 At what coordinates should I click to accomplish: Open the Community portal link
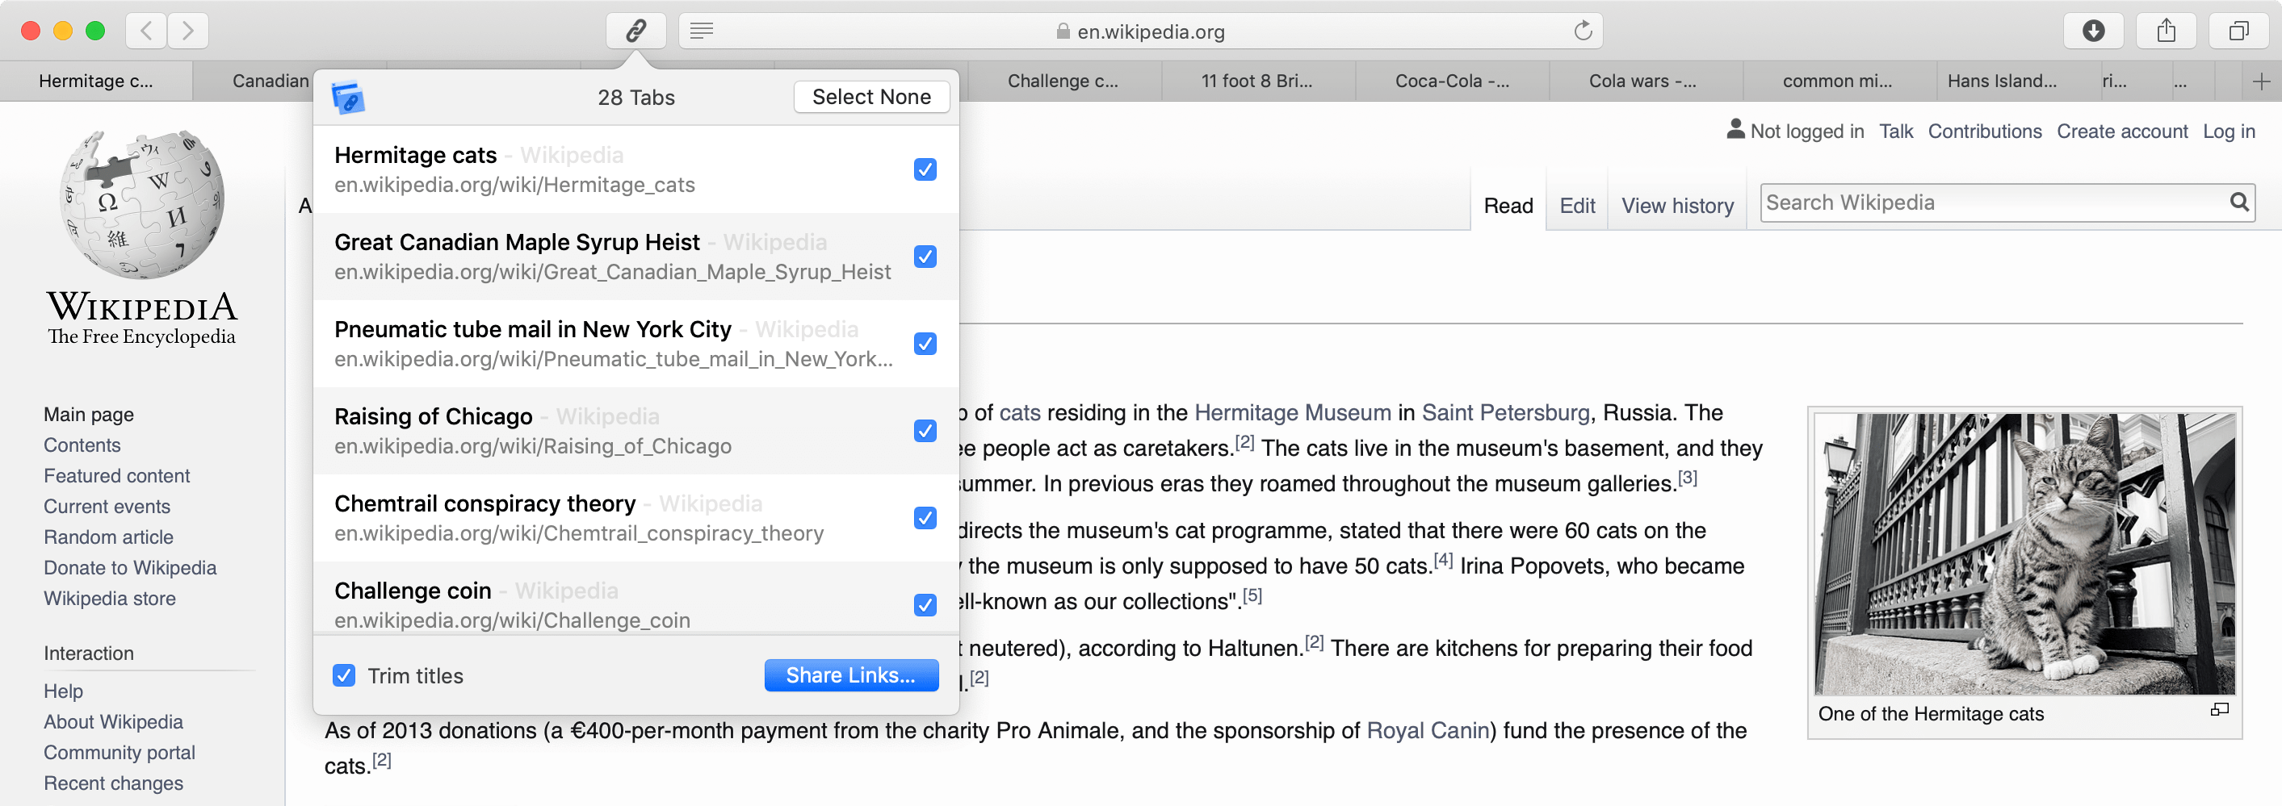(120, 752)
